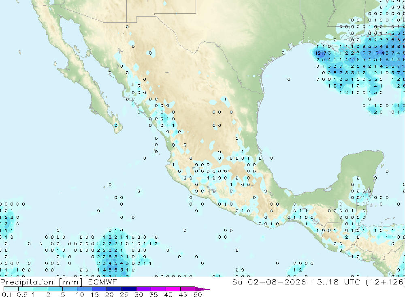The width and height of the screenshot is (405, 297).
Task: Click the '35' legend scale label
Action: click(153, 295)
